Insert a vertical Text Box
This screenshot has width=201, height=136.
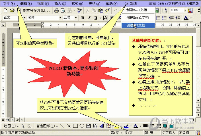95,126
